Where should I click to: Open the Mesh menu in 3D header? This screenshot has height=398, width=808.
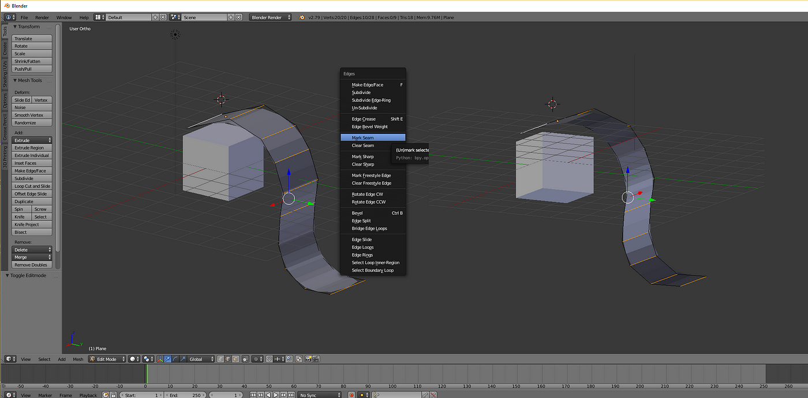78,359
